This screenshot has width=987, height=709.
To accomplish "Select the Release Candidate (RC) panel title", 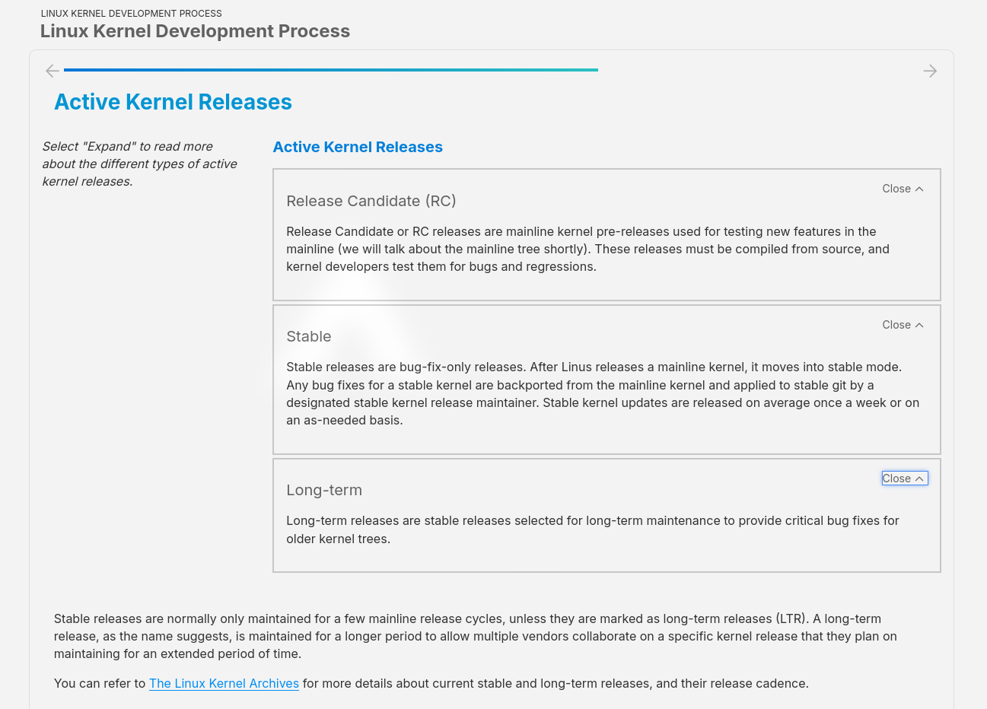I will (x=371, y=201).
